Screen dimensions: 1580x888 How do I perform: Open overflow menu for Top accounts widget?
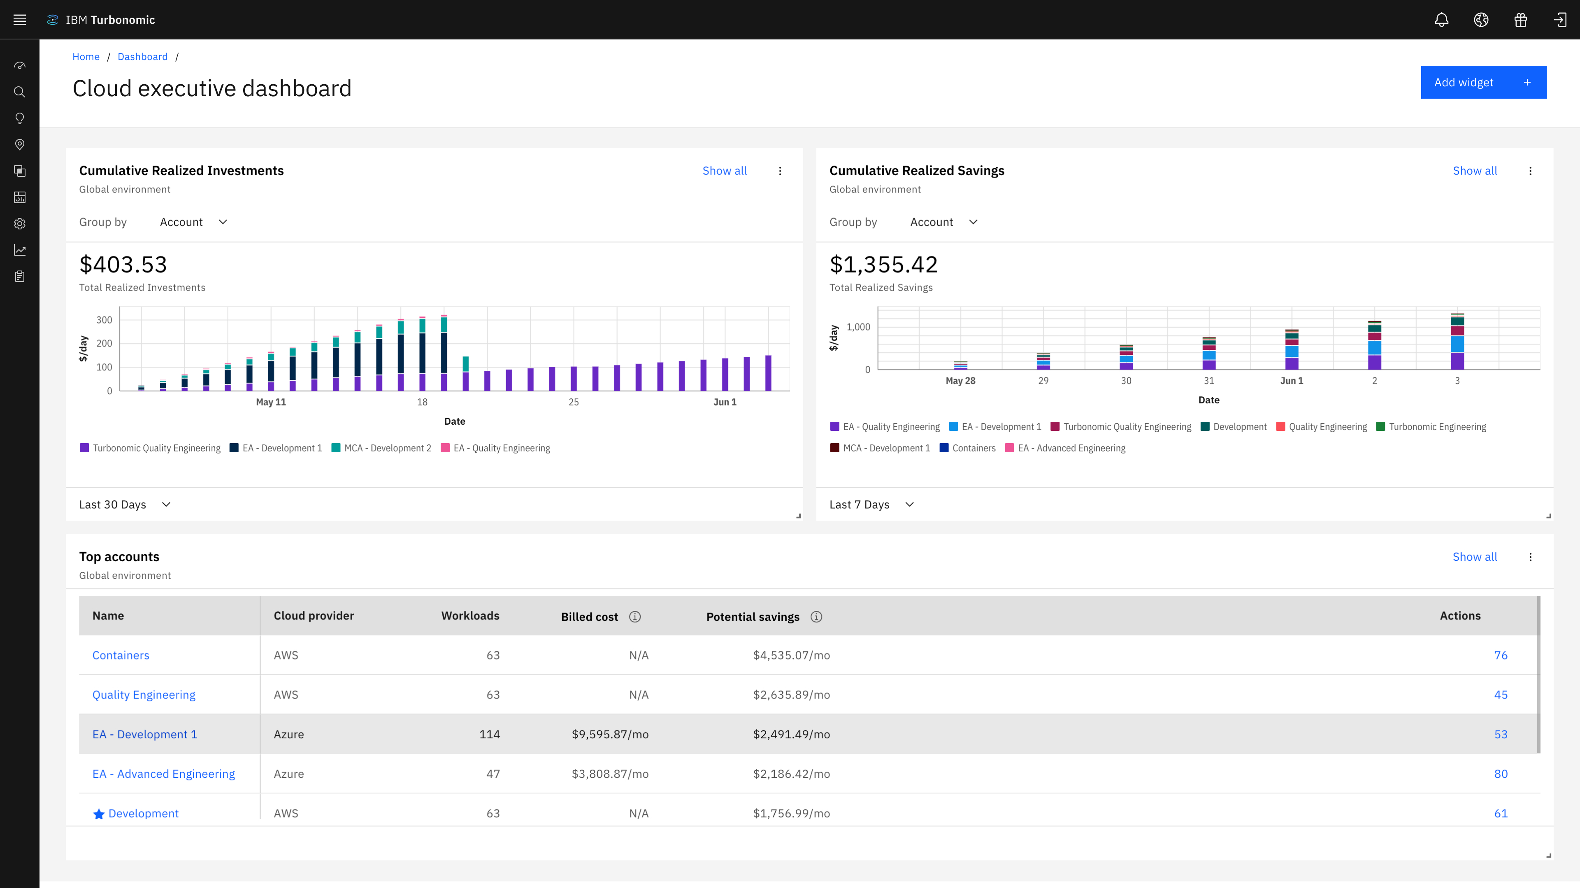[1530, 557]
